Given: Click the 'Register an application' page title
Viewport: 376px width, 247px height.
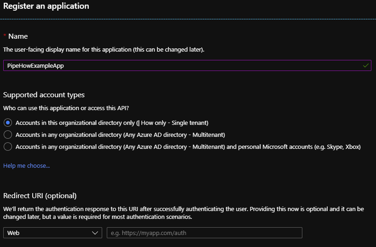Looking at the screenshot, I should point(46,6).
